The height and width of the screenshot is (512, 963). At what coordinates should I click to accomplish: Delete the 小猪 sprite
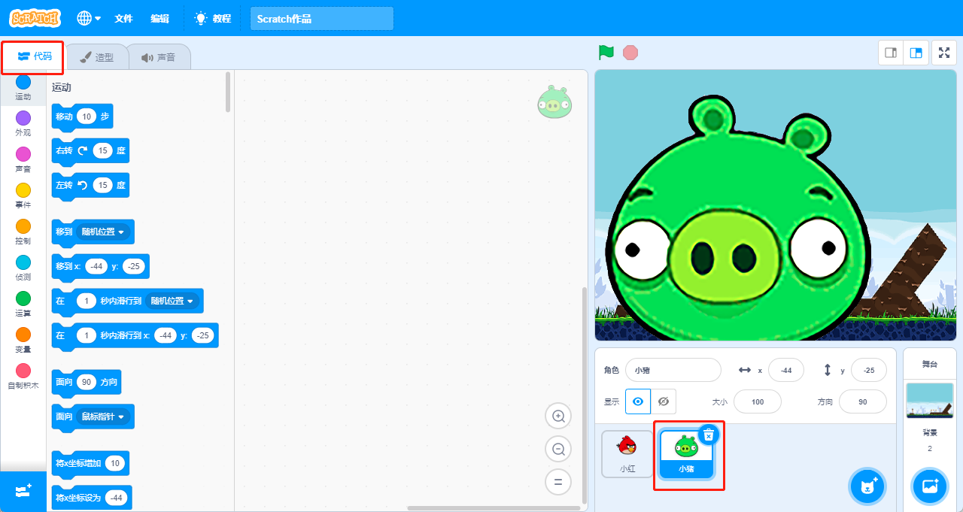tap(709, 435)
